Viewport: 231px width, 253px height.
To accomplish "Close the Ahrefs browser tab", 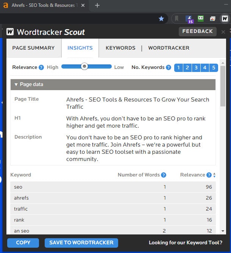I will (x=83, y=5).
